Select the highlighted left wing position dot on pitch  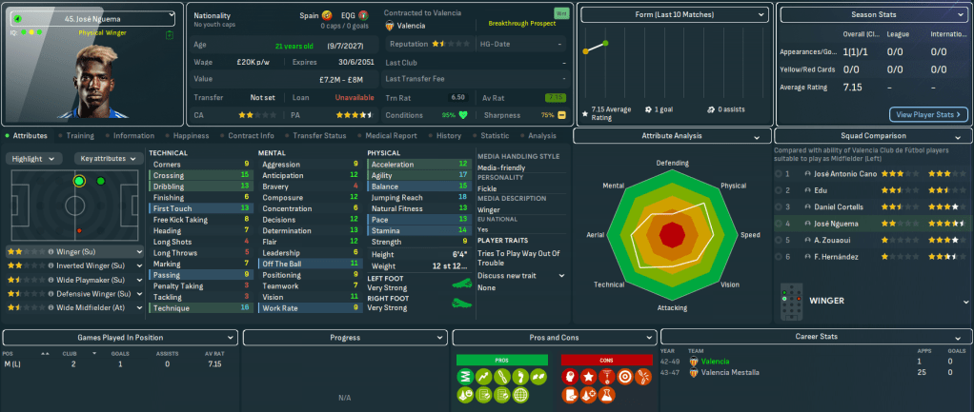79,180
